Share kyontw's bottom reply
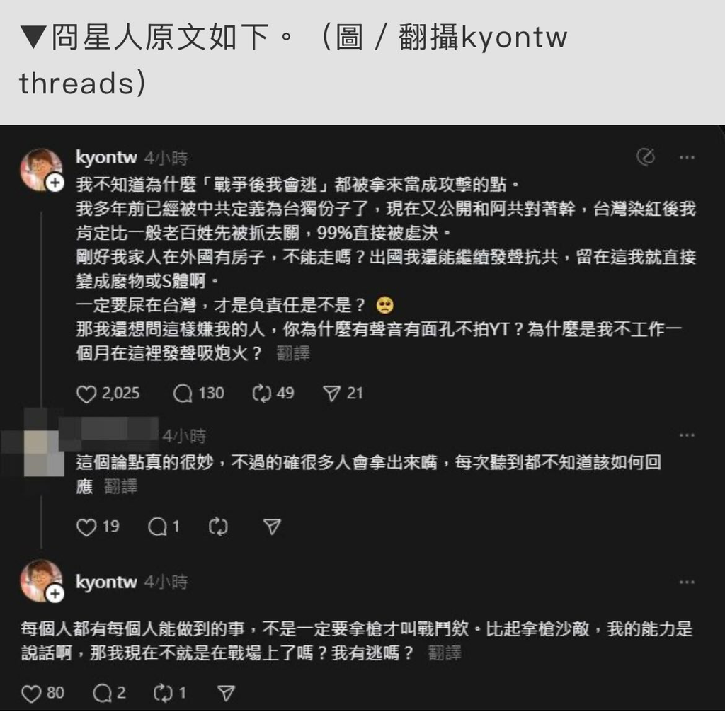The height and width of the screenshot is (712, 725). click(226, 694)
